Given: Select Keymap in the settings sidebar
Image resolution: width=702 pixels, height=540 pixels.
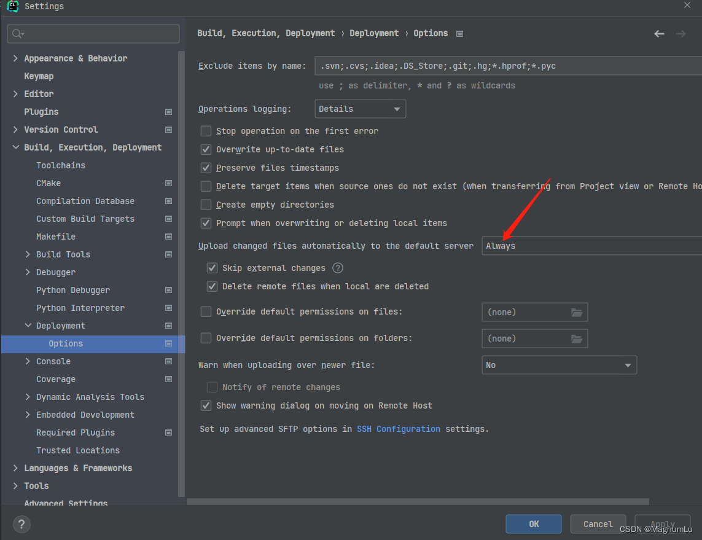Looking at the screenshot, I should [x=38, y=76].
